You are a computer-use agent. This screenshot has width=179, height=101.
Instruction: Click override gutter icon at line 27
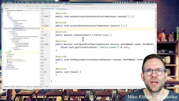point(45,17)
